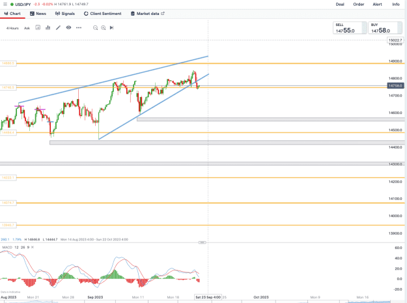This screenshot has height=303, width=407.
Task: Open the Signals tab
Action: [x=65, y=14]
